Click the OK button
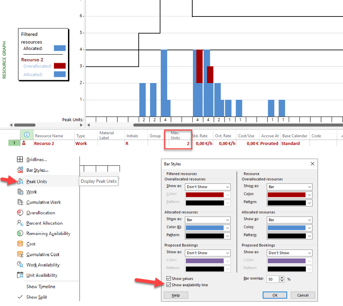Viewport: 343px width, 306px height. [x=275, y=295]
